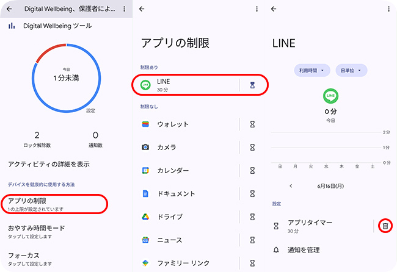Open 通知を管理 option

pos(304,250)
